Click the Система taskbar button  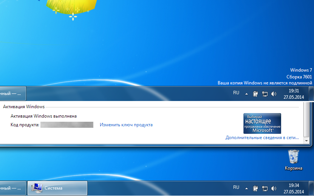coord(57,188)
